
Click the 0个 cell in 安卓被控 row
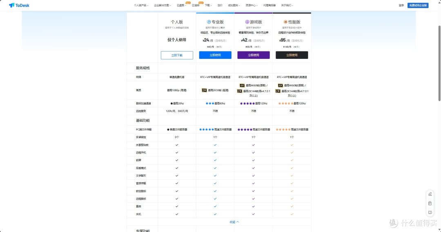(x=177, y=137)
